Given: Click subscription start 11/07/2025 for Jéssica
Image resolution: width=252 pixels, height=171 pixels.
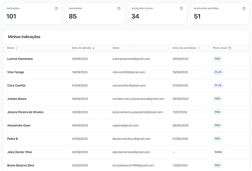Looking at the screenshot, I should [180, 112].
